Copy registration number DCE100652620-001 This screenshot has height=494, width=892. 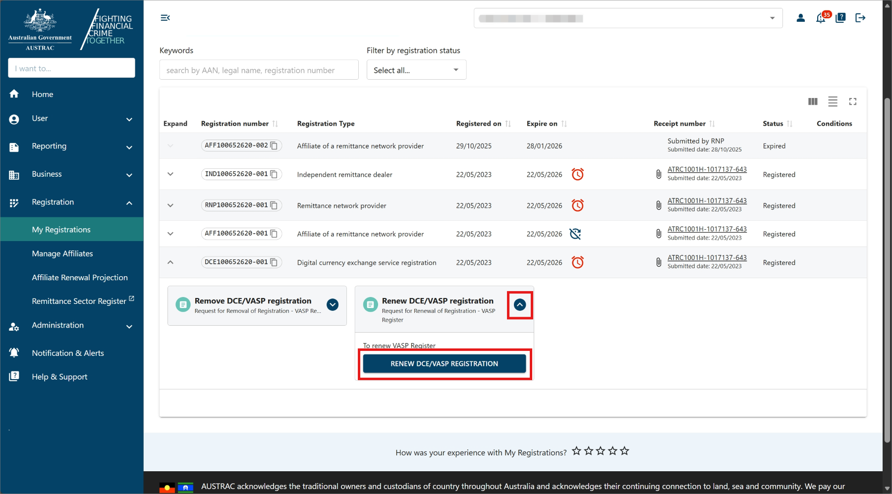[274, 262]
